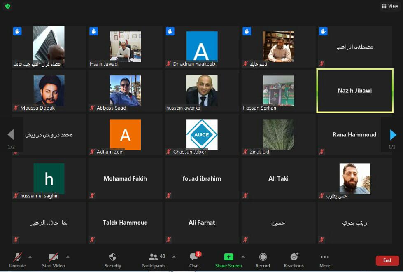The height and width of the screenshot is (272, 403).
Task: Open the More options menu
Action: click(x=325, y=260)
